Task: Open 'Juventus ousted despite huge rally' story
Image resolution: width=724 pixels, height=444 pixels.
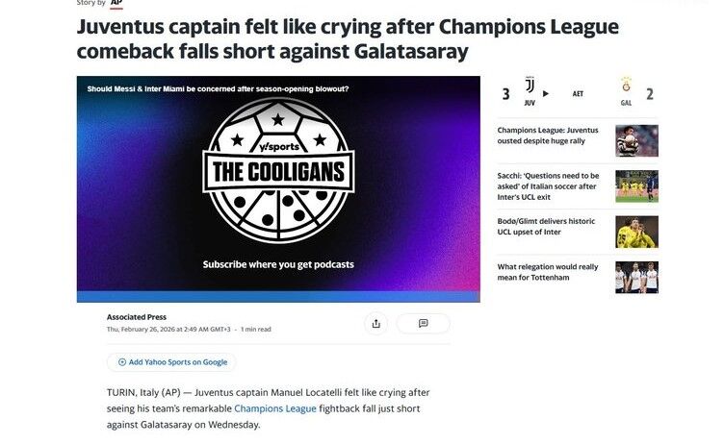Action: pyautogui.click(x=548, y=136)
